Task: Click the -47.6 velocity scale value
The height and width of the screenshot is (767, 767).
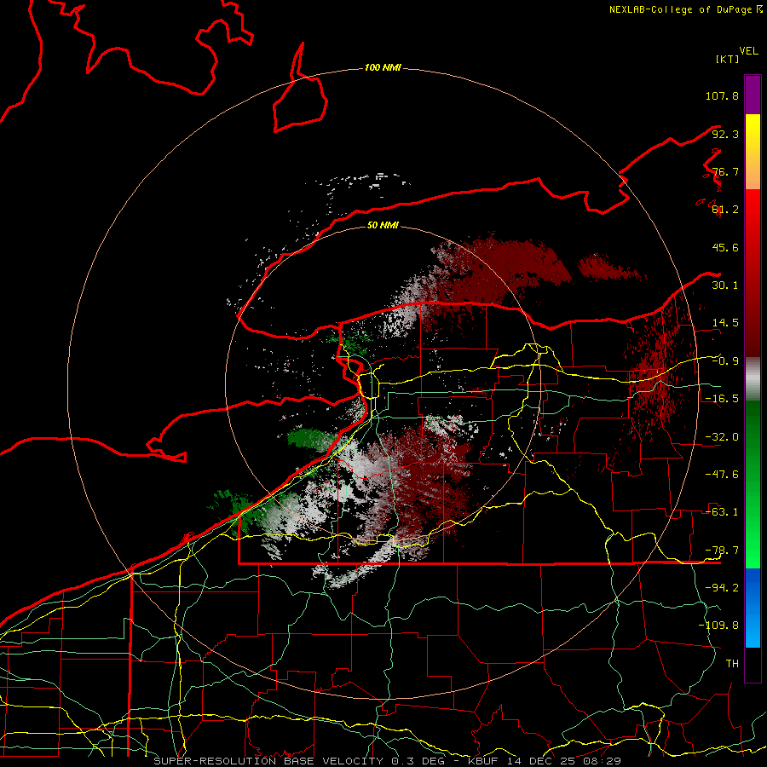Action: [x=722, y=475]
